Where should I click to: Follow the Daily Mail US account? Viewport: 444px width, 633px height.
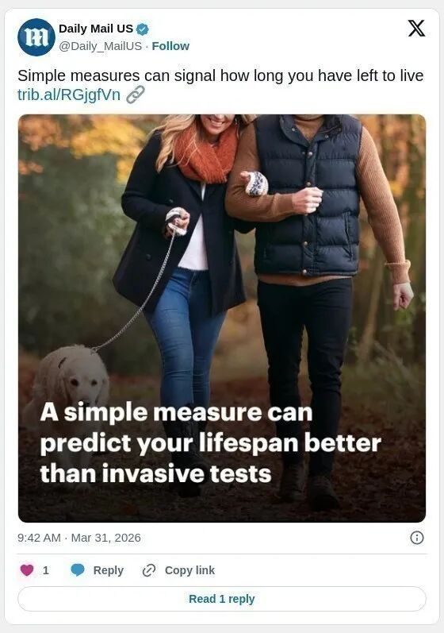click(x=170, y=46)
